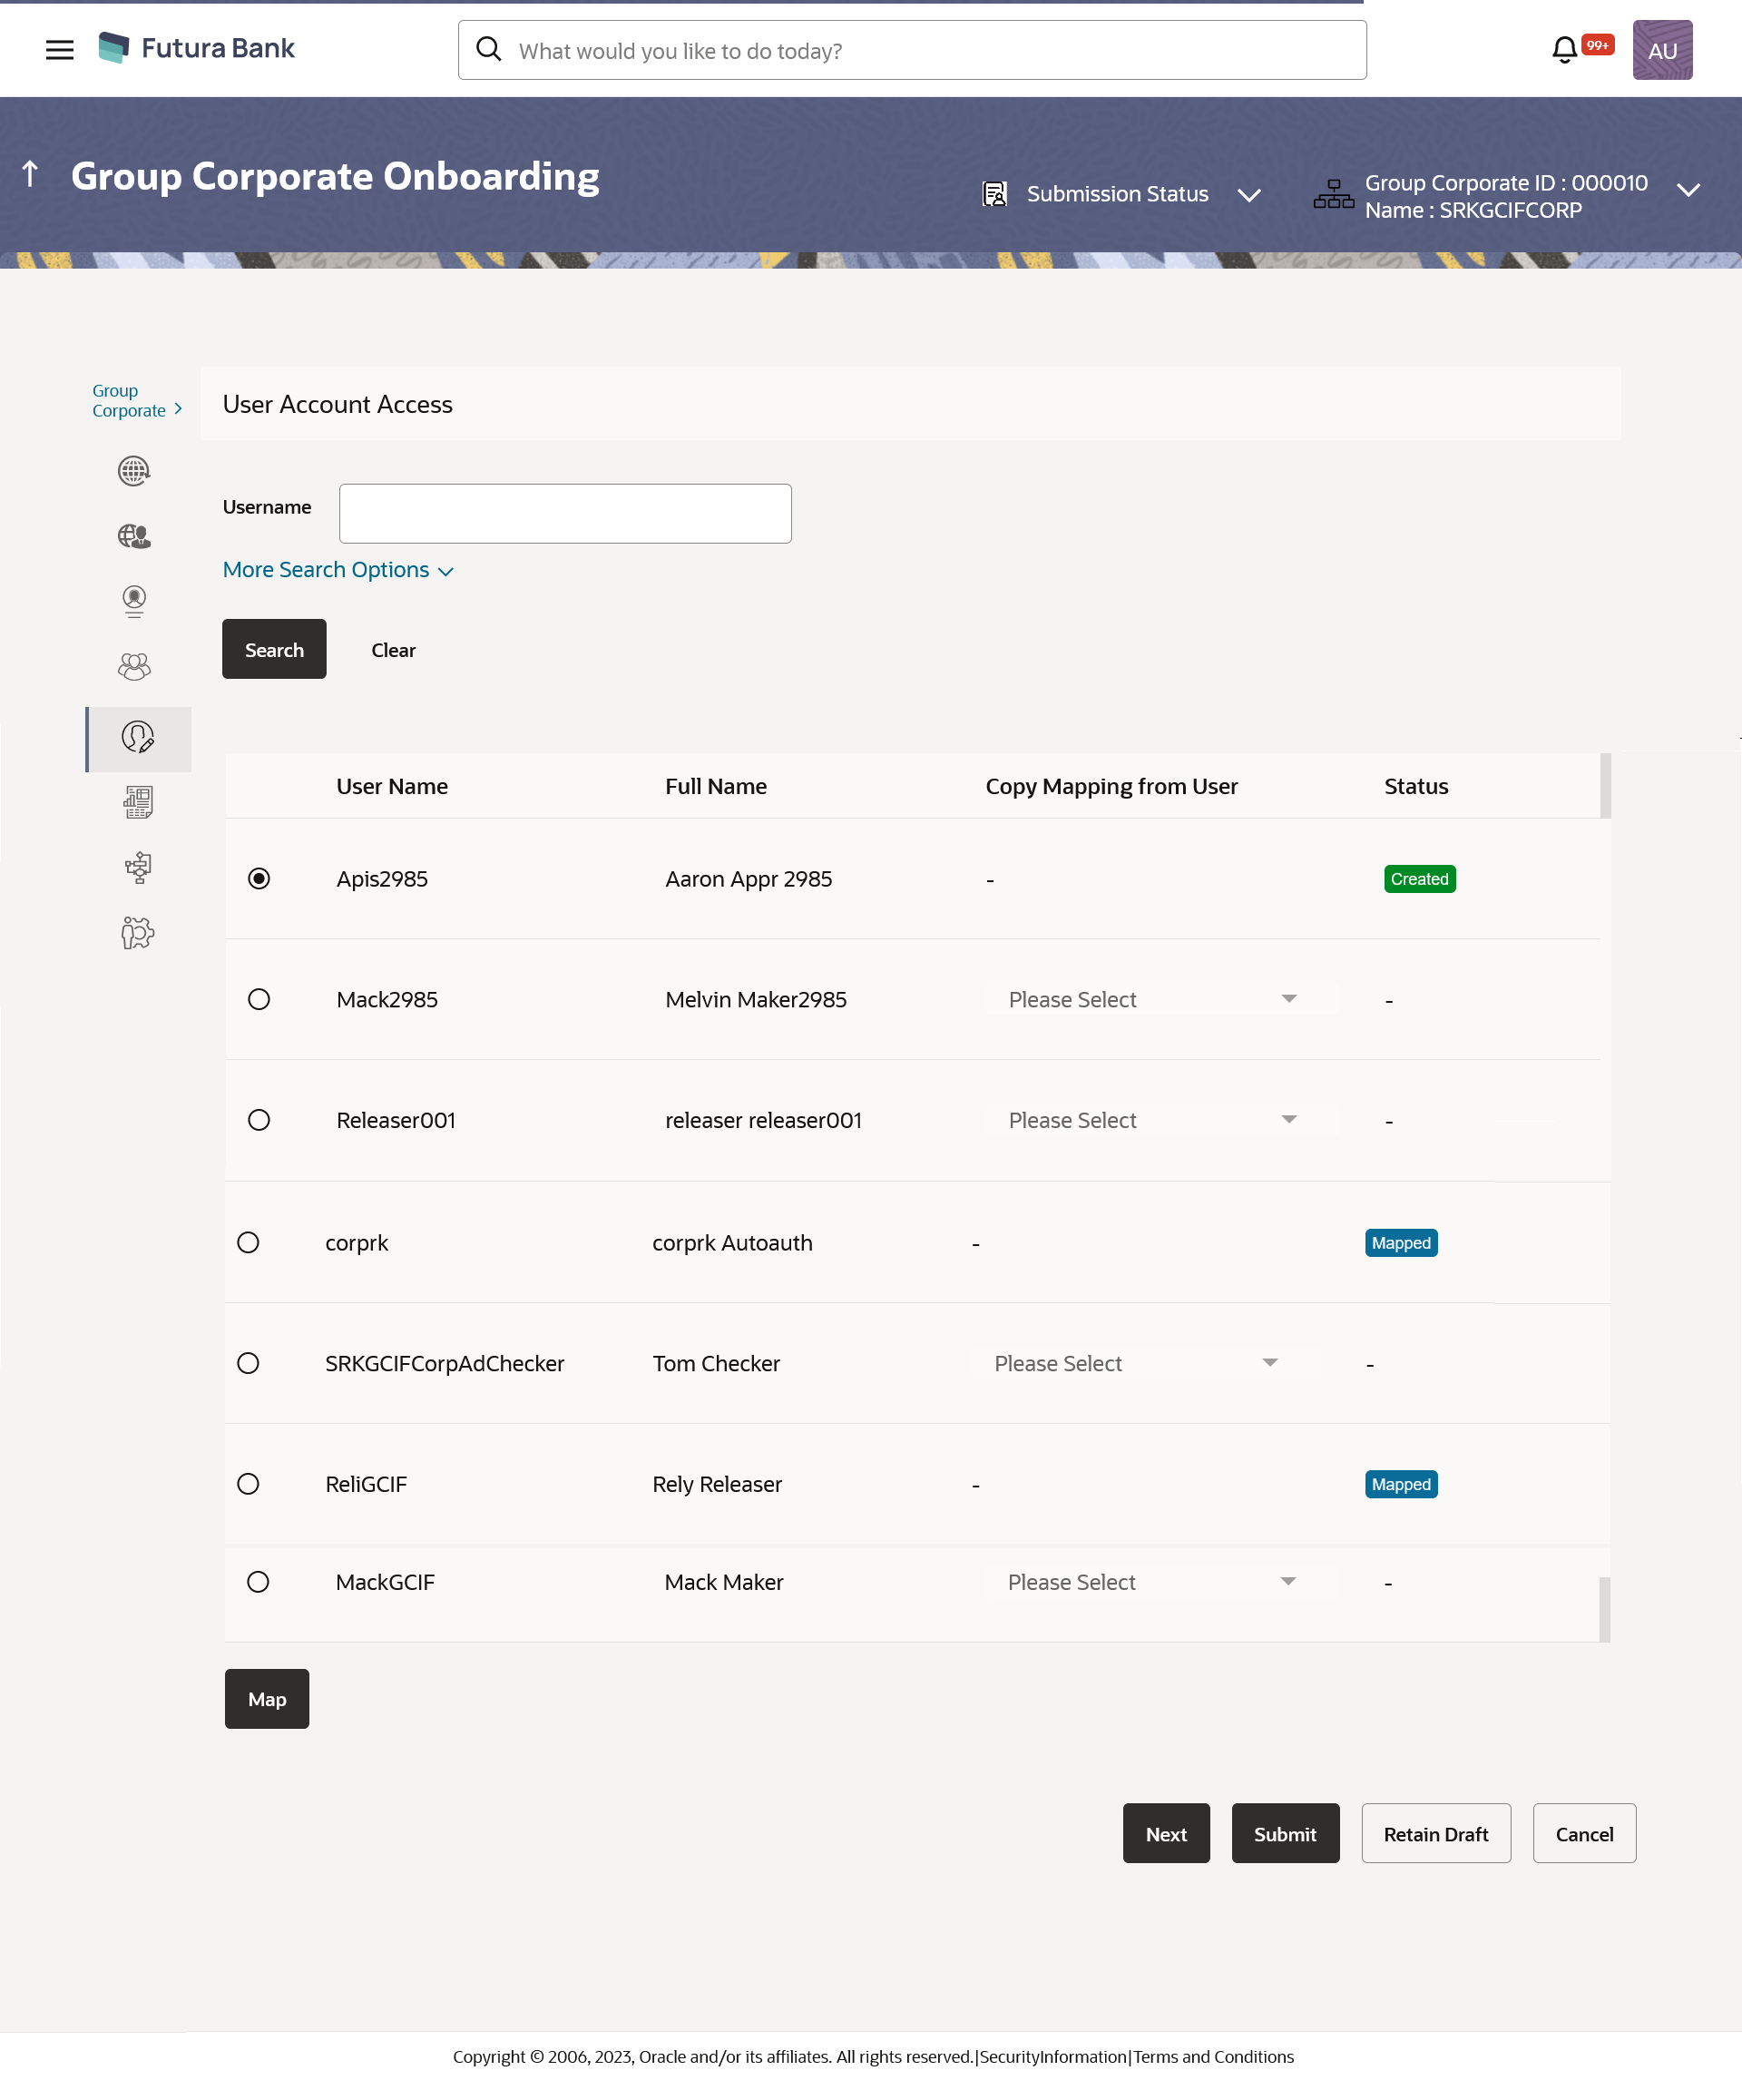Select the Mack2985 radio button
Screen dimensions: 1742x2100
(259, 999)
